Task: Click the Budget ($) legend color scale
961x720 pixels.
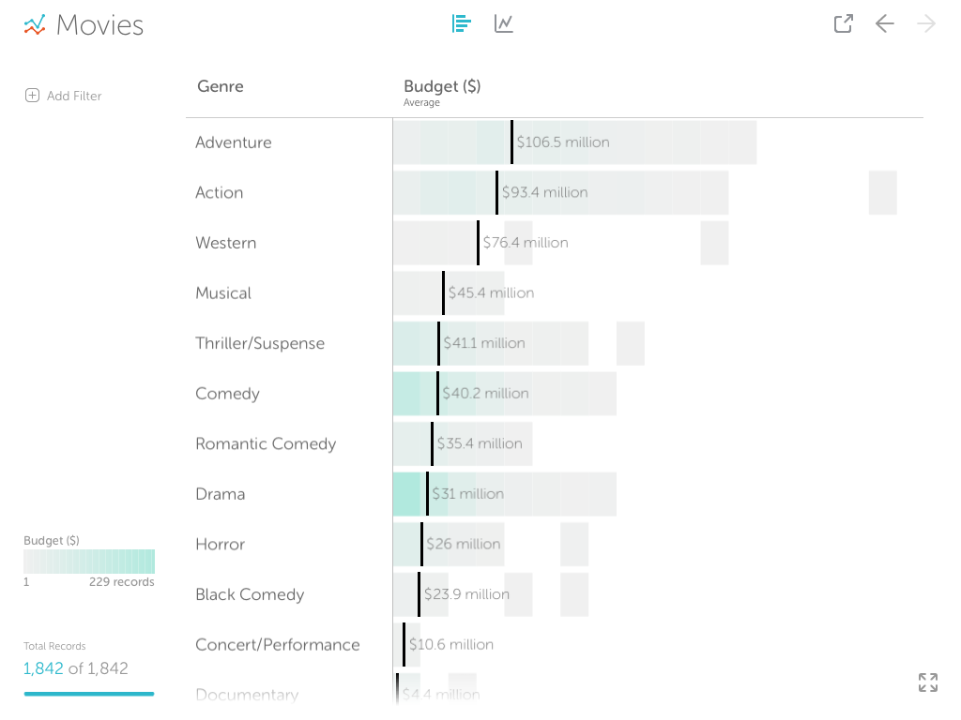Action: 89,562
